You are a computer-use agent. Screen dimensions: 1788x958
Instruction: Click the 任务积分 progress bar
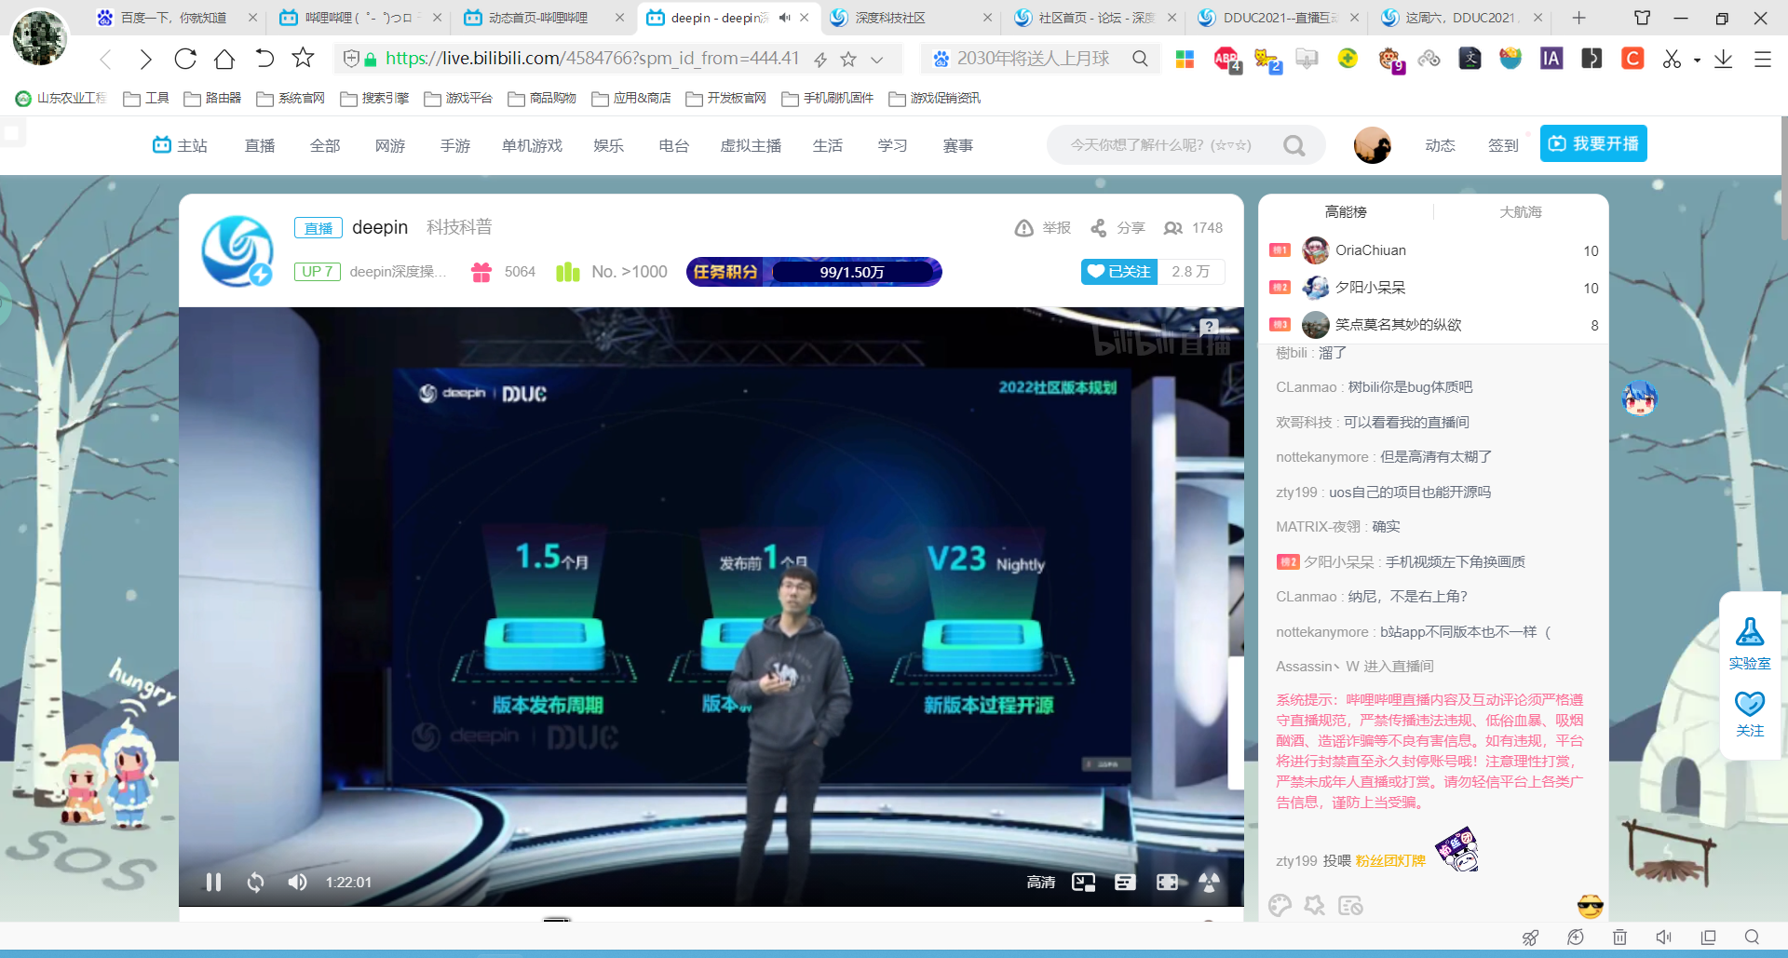[x=815, y=272]
